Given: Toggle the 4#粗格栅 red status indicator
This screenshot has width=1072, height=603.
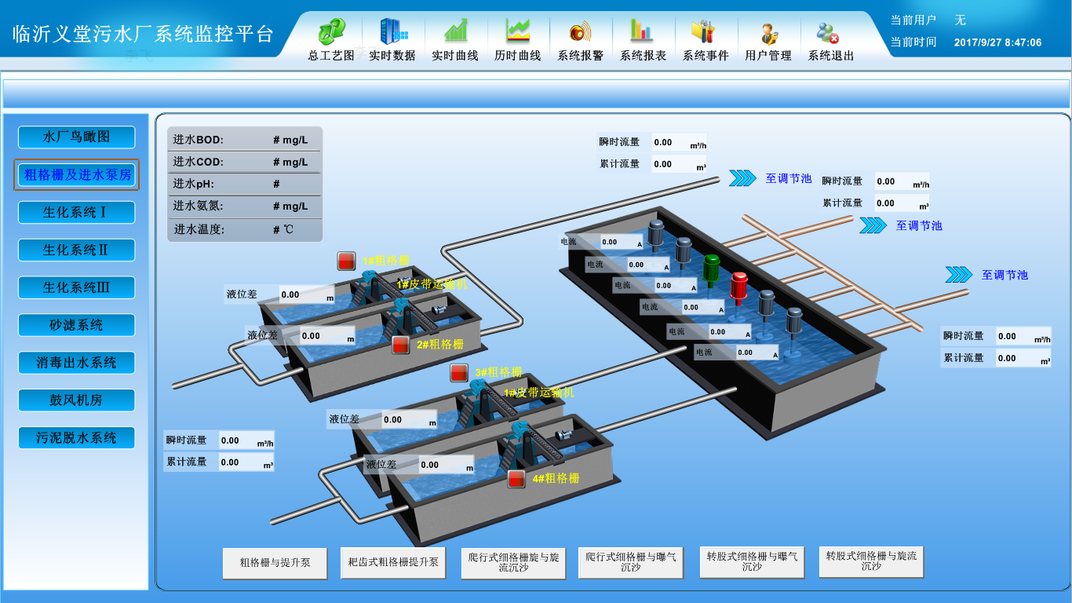Looking at the screenshot, I should pyautogui.click(x=516, y=478).
